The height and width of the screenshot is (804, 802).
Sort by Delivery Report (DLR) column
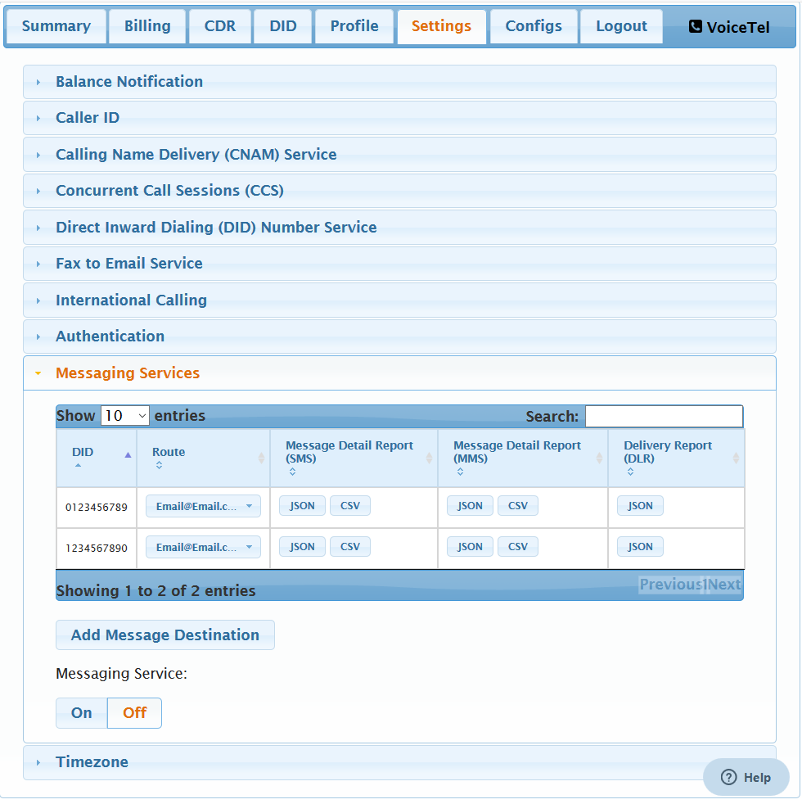tap(736, 458)
